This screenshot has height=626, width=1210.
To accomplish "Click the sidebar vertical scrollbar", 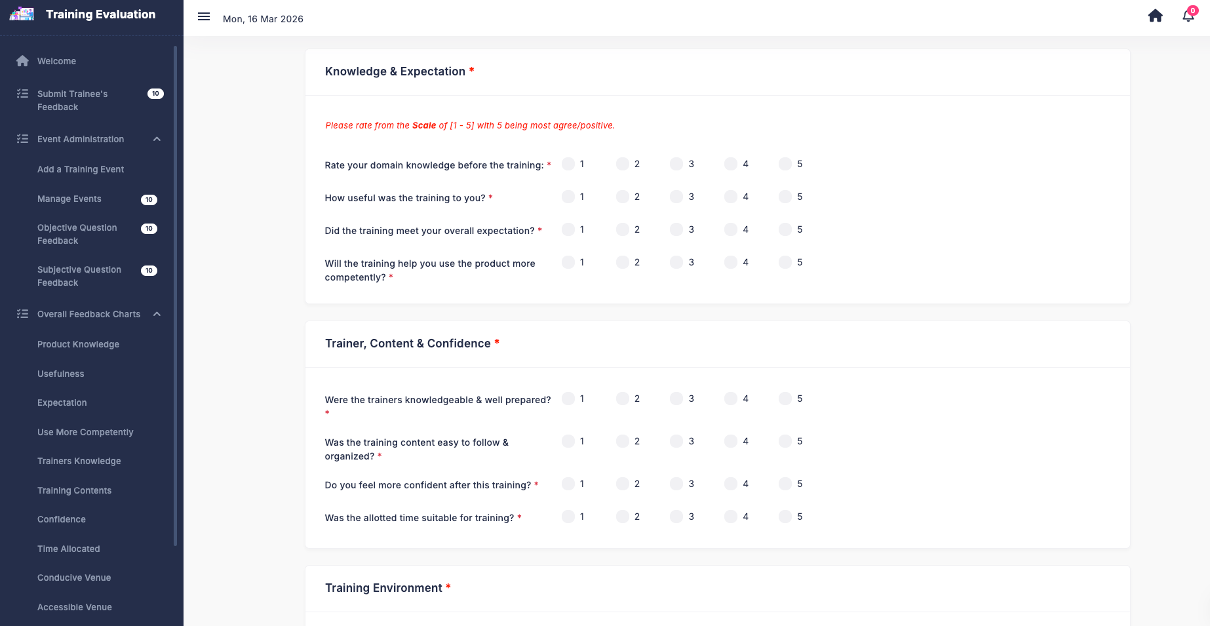I will click(175, 295).
